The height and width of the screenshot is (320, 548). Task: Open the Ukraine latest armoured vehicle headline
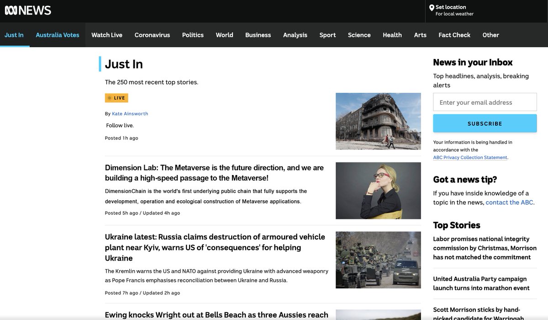(215, 247)
